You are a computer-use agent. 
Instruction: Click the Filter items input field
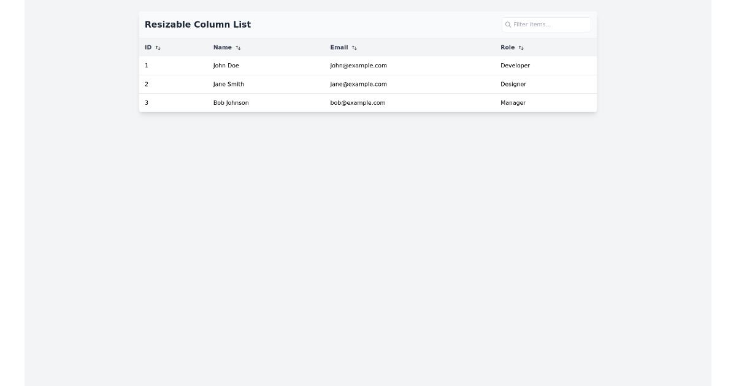[546, 25]
